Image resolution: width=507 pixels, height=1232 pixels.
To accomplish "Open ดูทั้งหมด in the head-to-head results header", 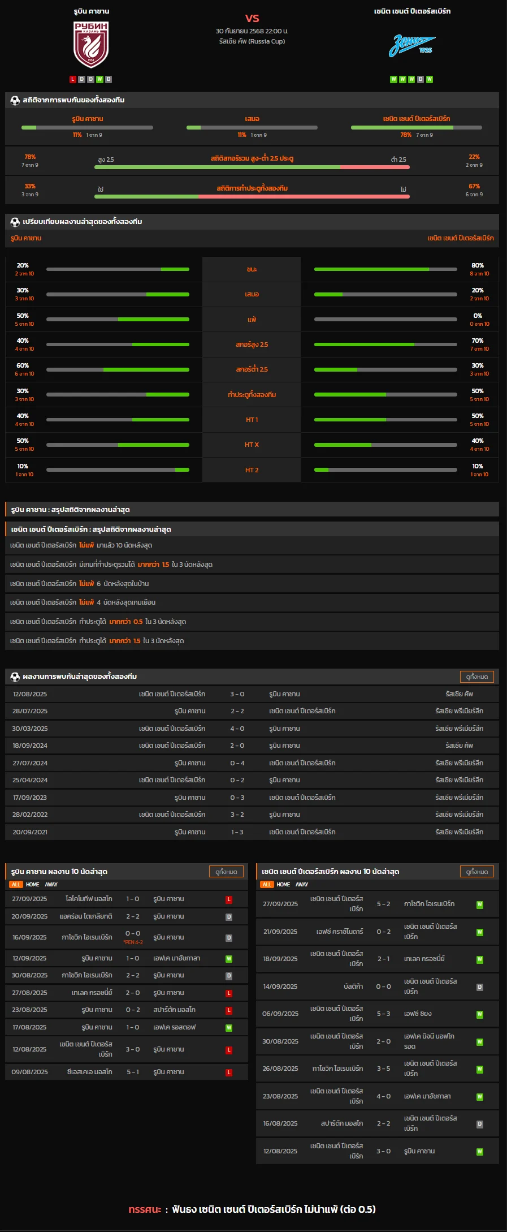I will (x=476, y=677).
